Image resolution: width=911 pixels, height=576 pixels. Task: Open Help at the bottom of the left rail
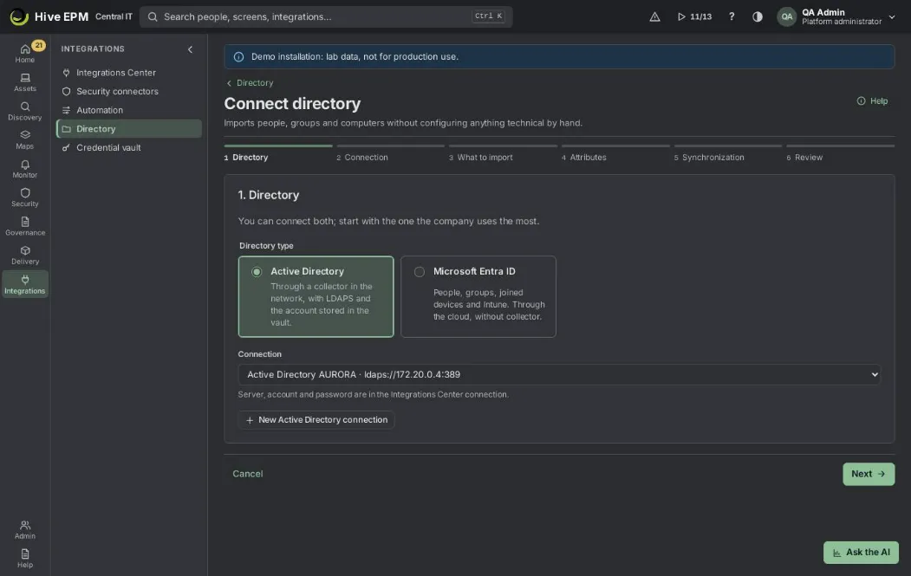pyautogui.click(x=25, y=558)
